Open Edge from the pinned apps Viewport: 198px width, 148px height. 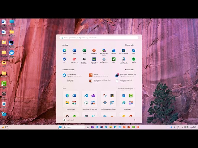click(x=64, y=51)
